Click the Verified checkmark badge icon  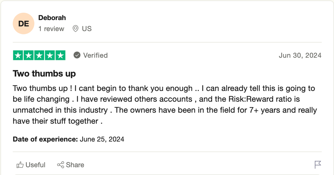[x=77, y=55]
